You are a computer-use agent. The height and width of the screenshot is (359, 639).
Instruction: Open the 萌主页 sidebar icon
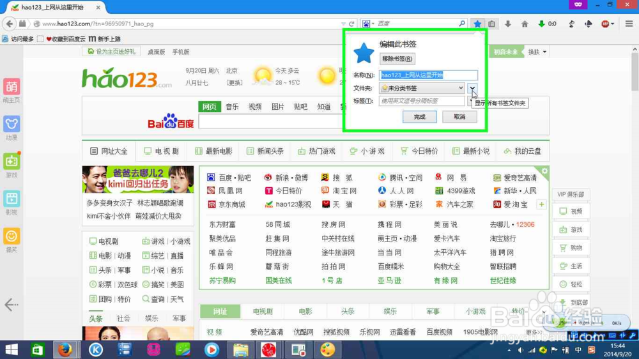(x=12, y=87)
